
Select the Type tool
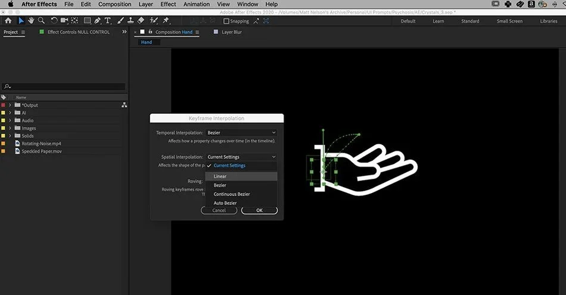pos(107,21)
